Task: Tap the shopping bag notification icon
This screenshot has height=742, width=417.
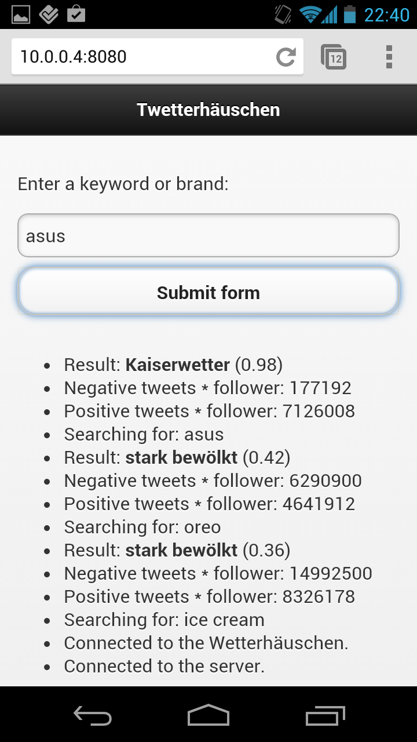Action: (x=76, y=13)
